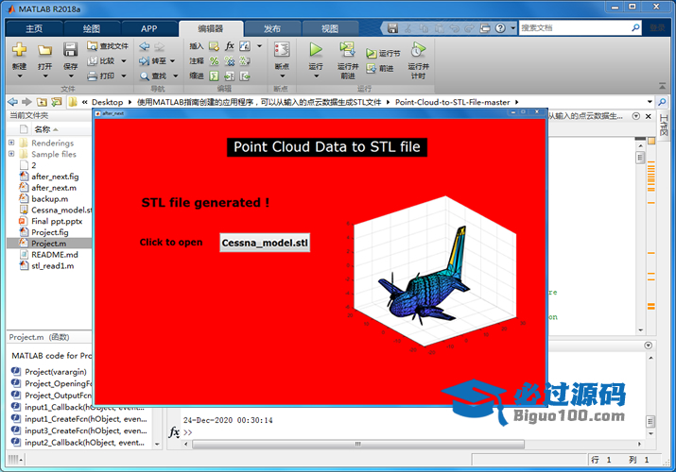This screenshot has width=676, height=472.
Task: Select README.md in file list
Action: pos(54,255)
